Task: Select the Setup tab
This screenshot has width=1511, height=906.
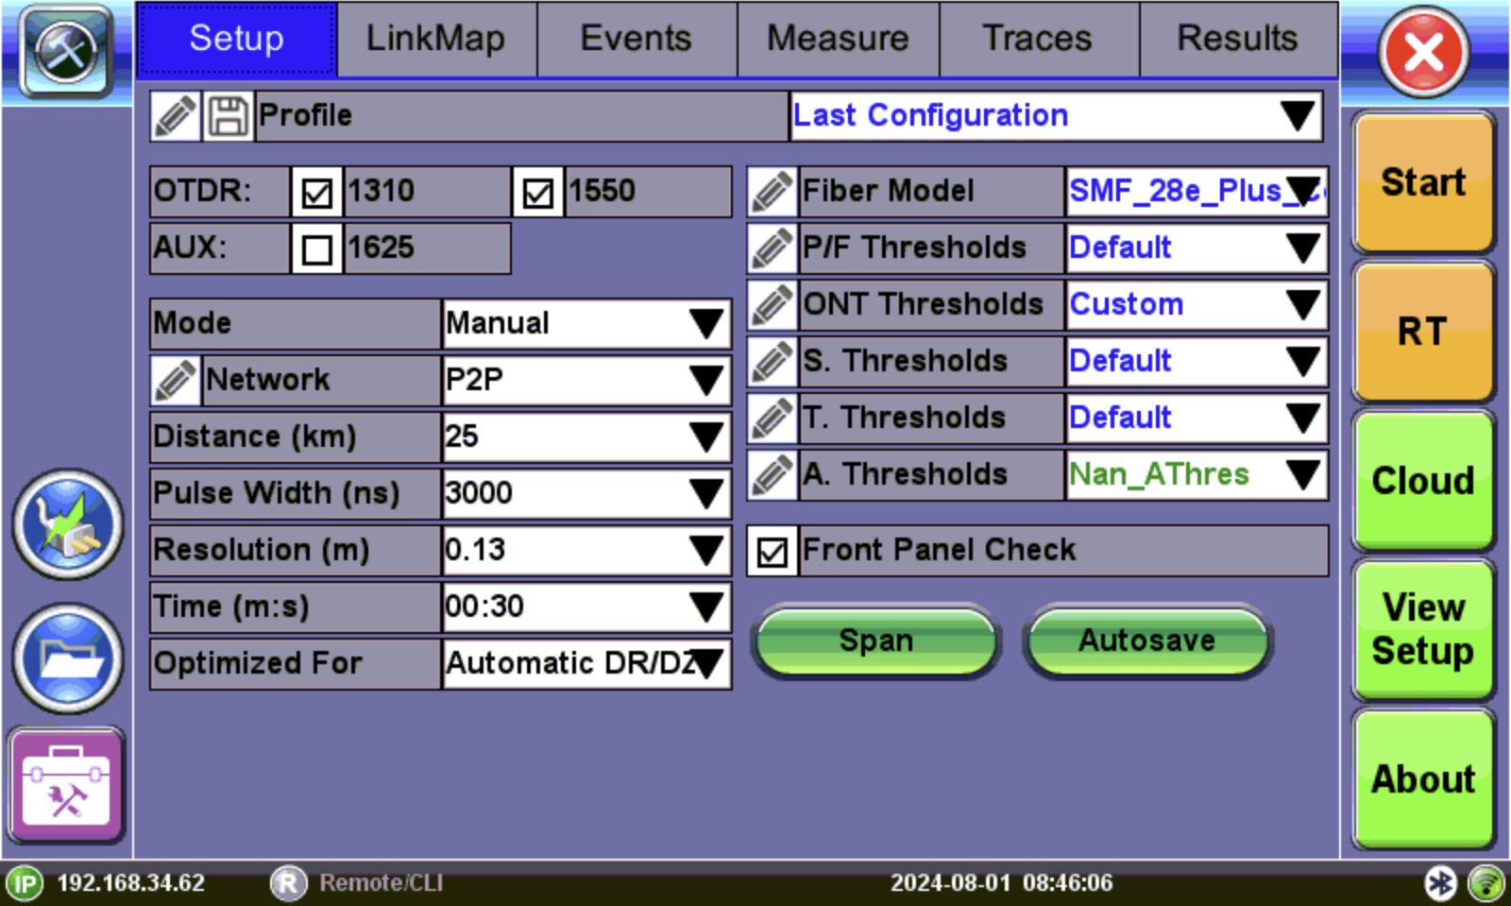Action: click(236, 39)
